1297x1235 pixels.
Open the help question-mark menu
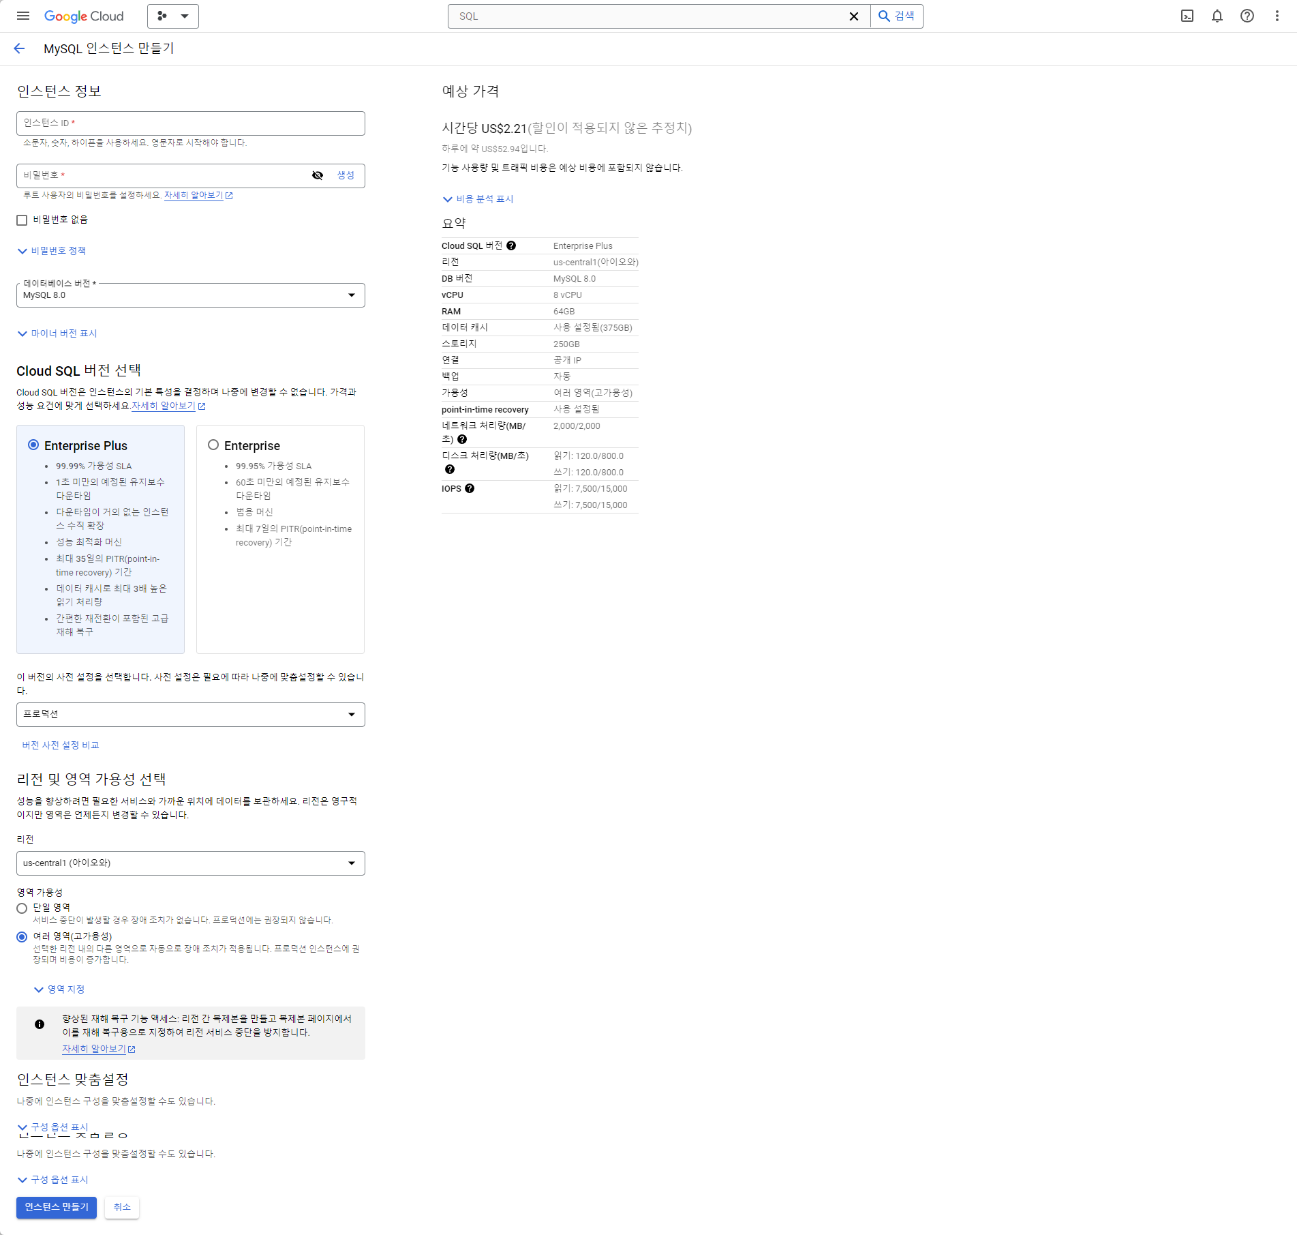click(x=1247, y=16)
